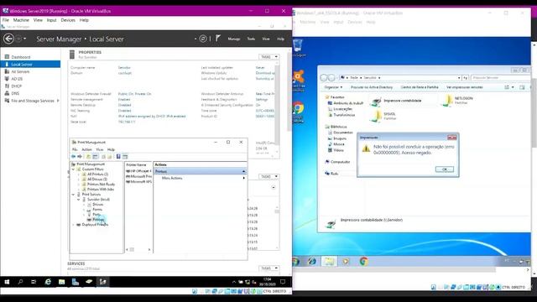The image size is (537, 302).
Task: Open the View menu in Print Management
Action: coord(99,149)
